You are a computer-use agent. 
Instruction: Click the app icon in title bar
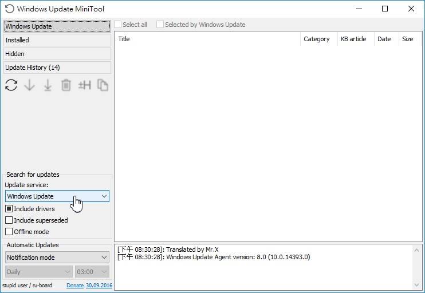[9, 9]
